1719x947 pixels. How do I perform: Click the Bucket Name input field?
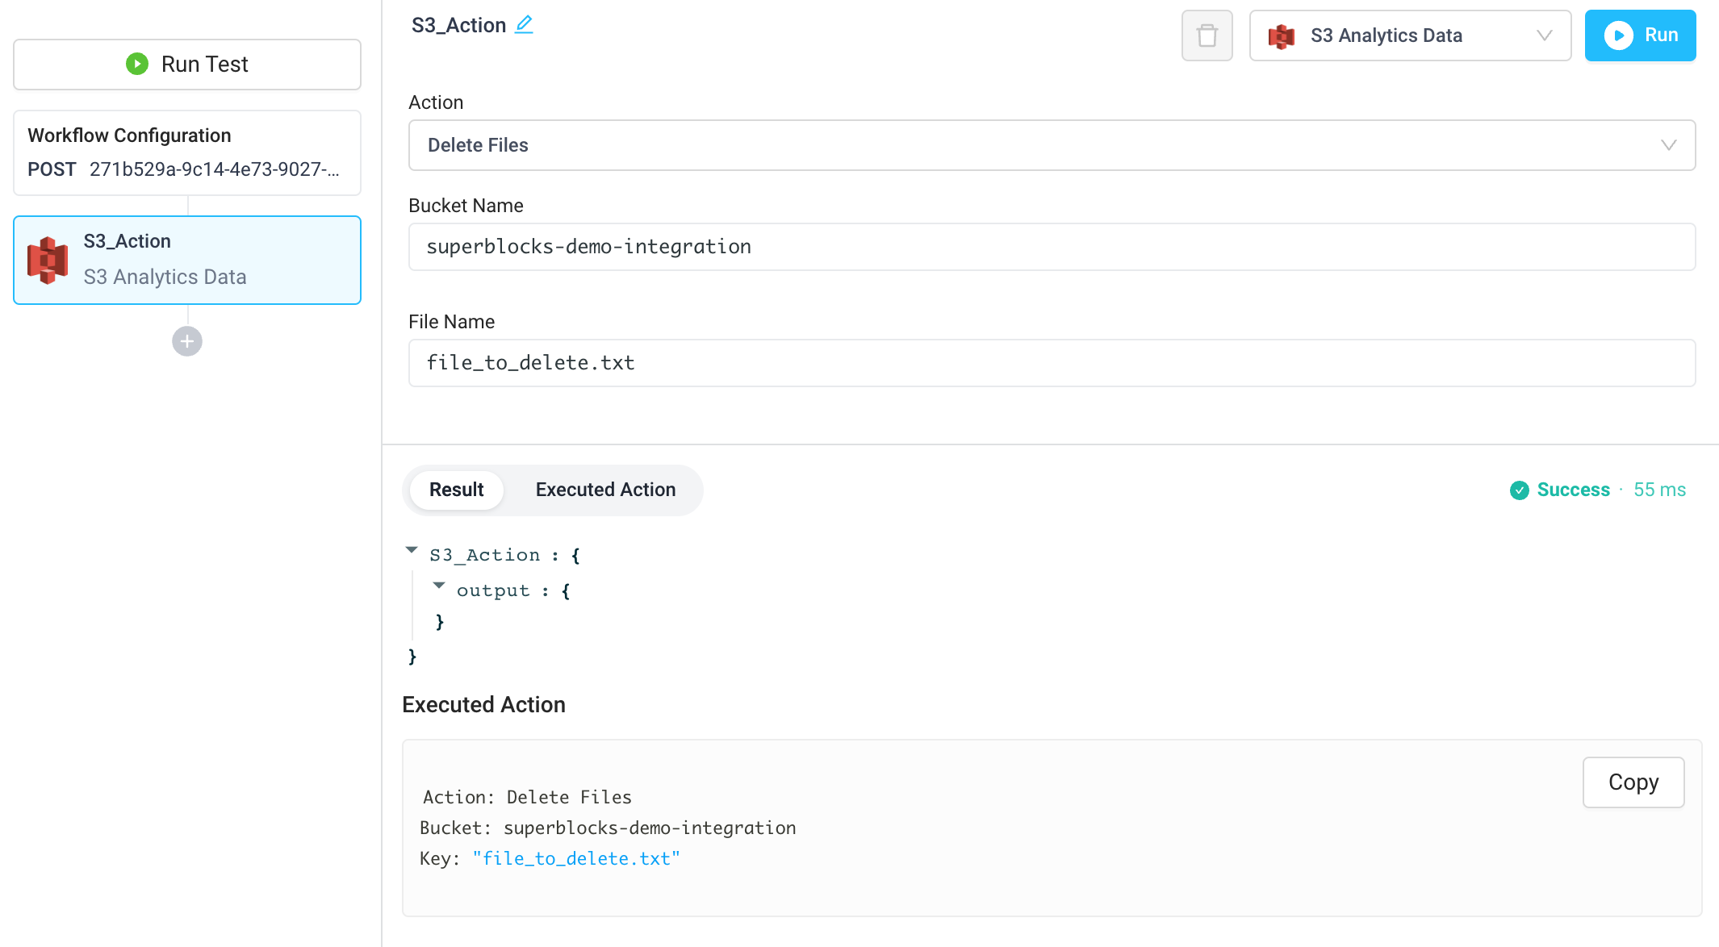(1049, 247)
